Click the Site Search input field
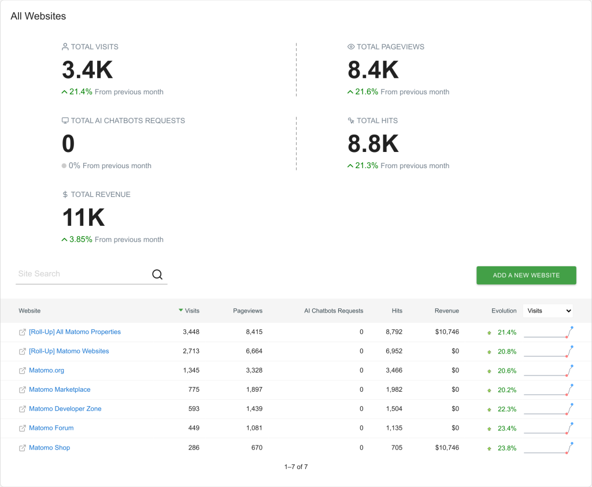This screenshot has height=487, width=592. (83, 274)
